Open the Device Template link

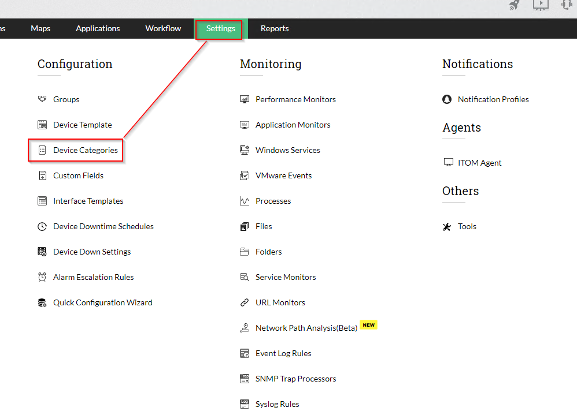[x=83, y=125]
